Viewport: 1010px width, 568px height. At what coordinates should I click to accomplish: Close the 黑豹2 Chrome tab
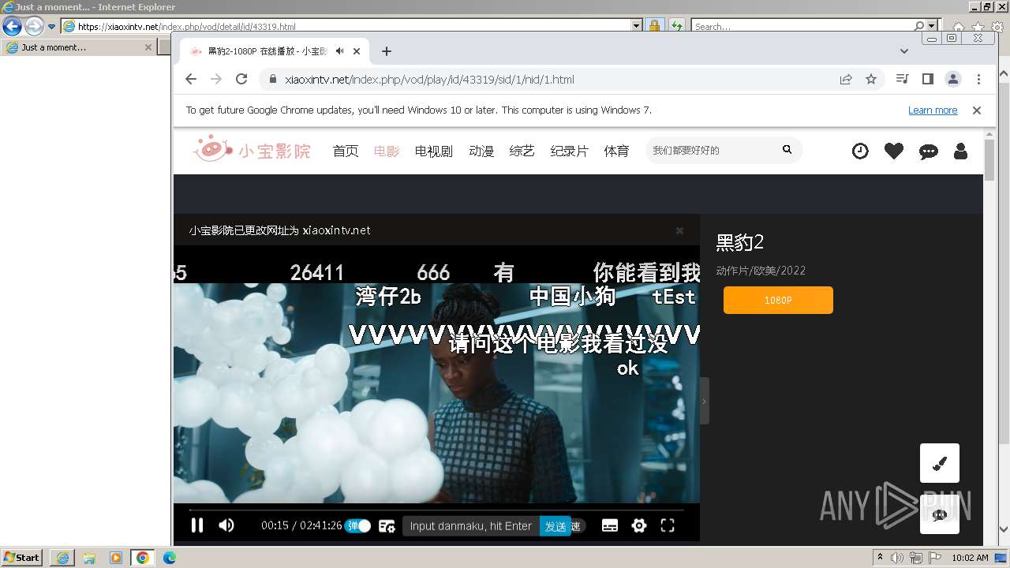click(x=357, y=51)
